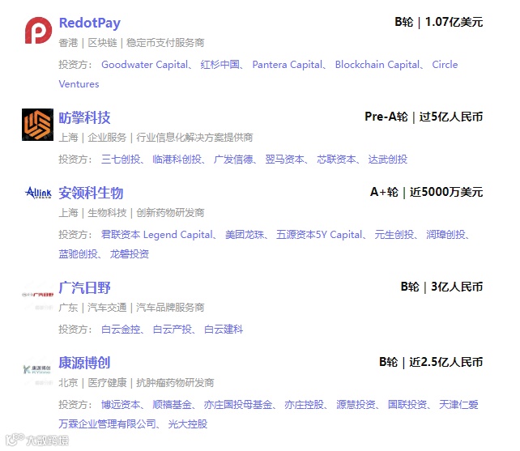Open investor 龙磐投资
The width and height of the screenshot is (520, 451).
coord(130,254)
